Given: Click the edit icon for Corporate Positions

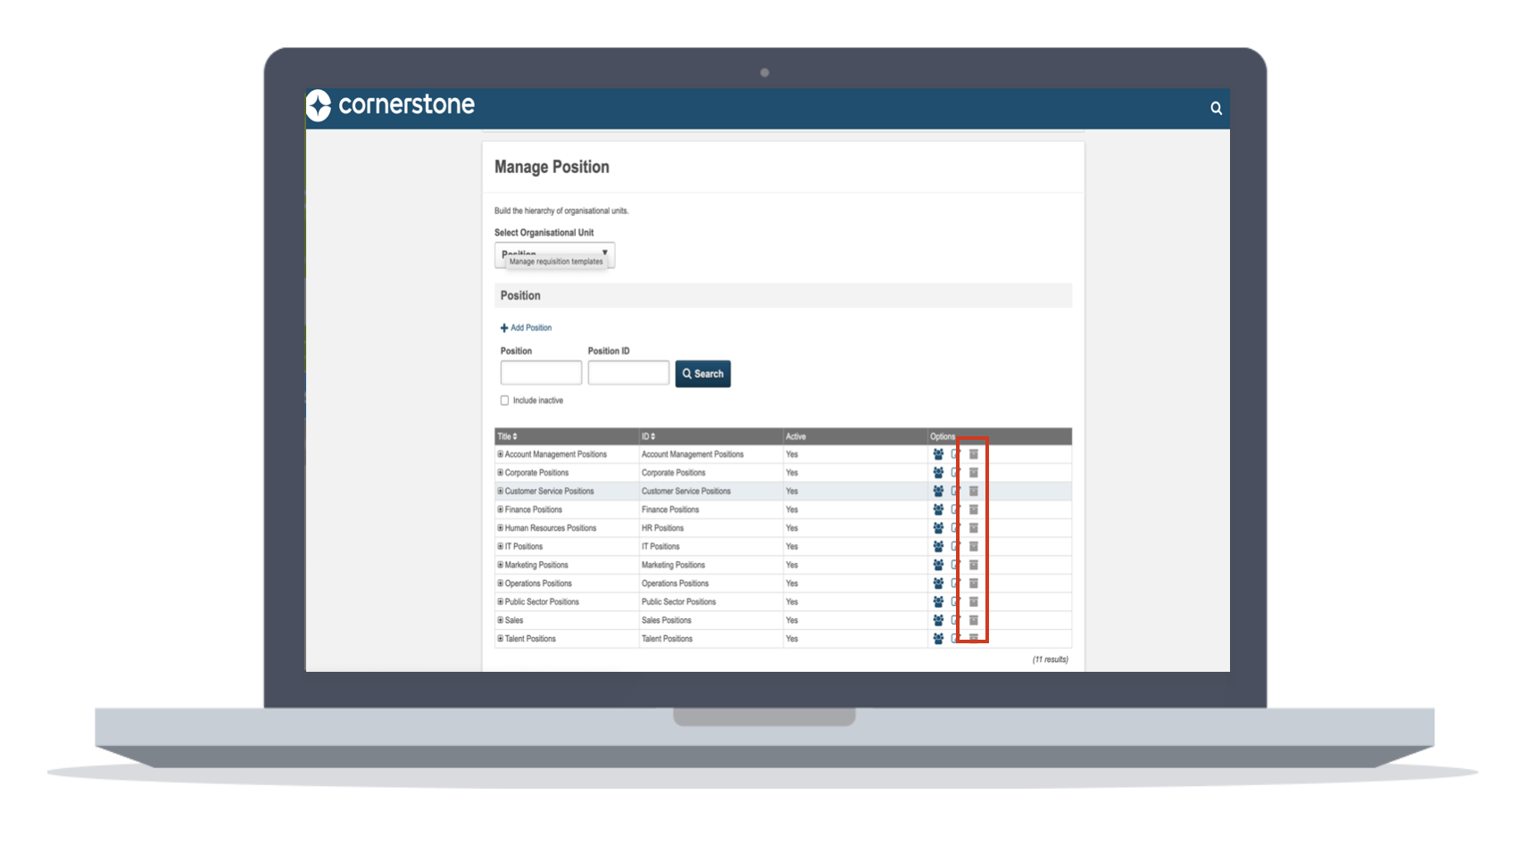Looking at the screenshot, I should coord(953,472).
